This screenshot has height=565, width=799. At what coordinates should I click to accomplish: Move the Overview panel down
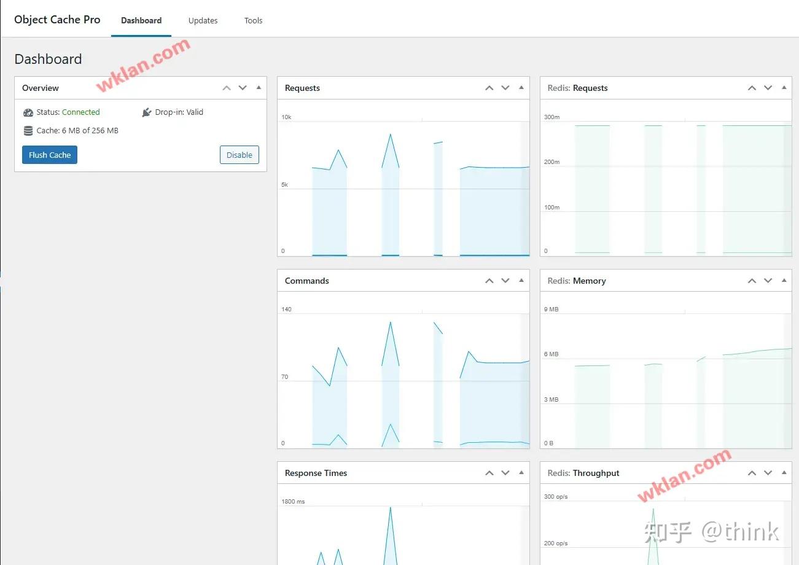243,88
